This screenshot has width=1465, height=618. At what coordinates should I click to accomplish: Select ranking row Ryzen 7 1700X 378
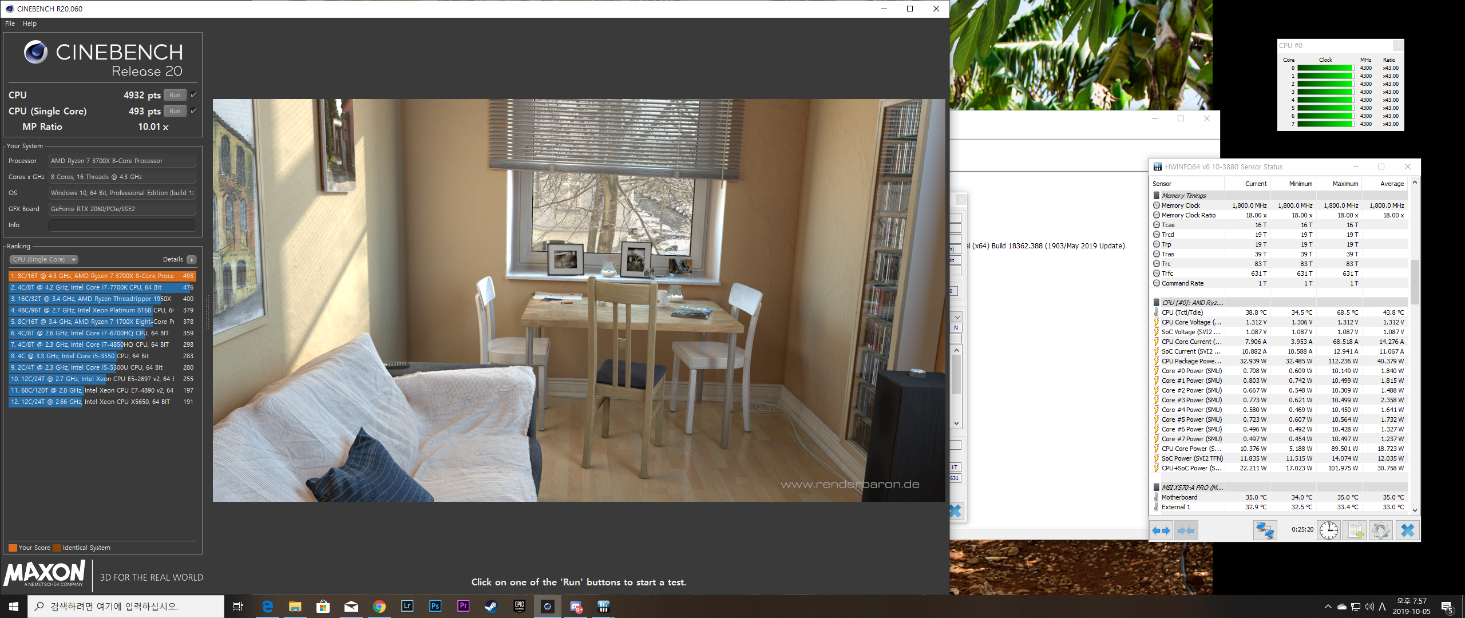[x=102, y=322]
